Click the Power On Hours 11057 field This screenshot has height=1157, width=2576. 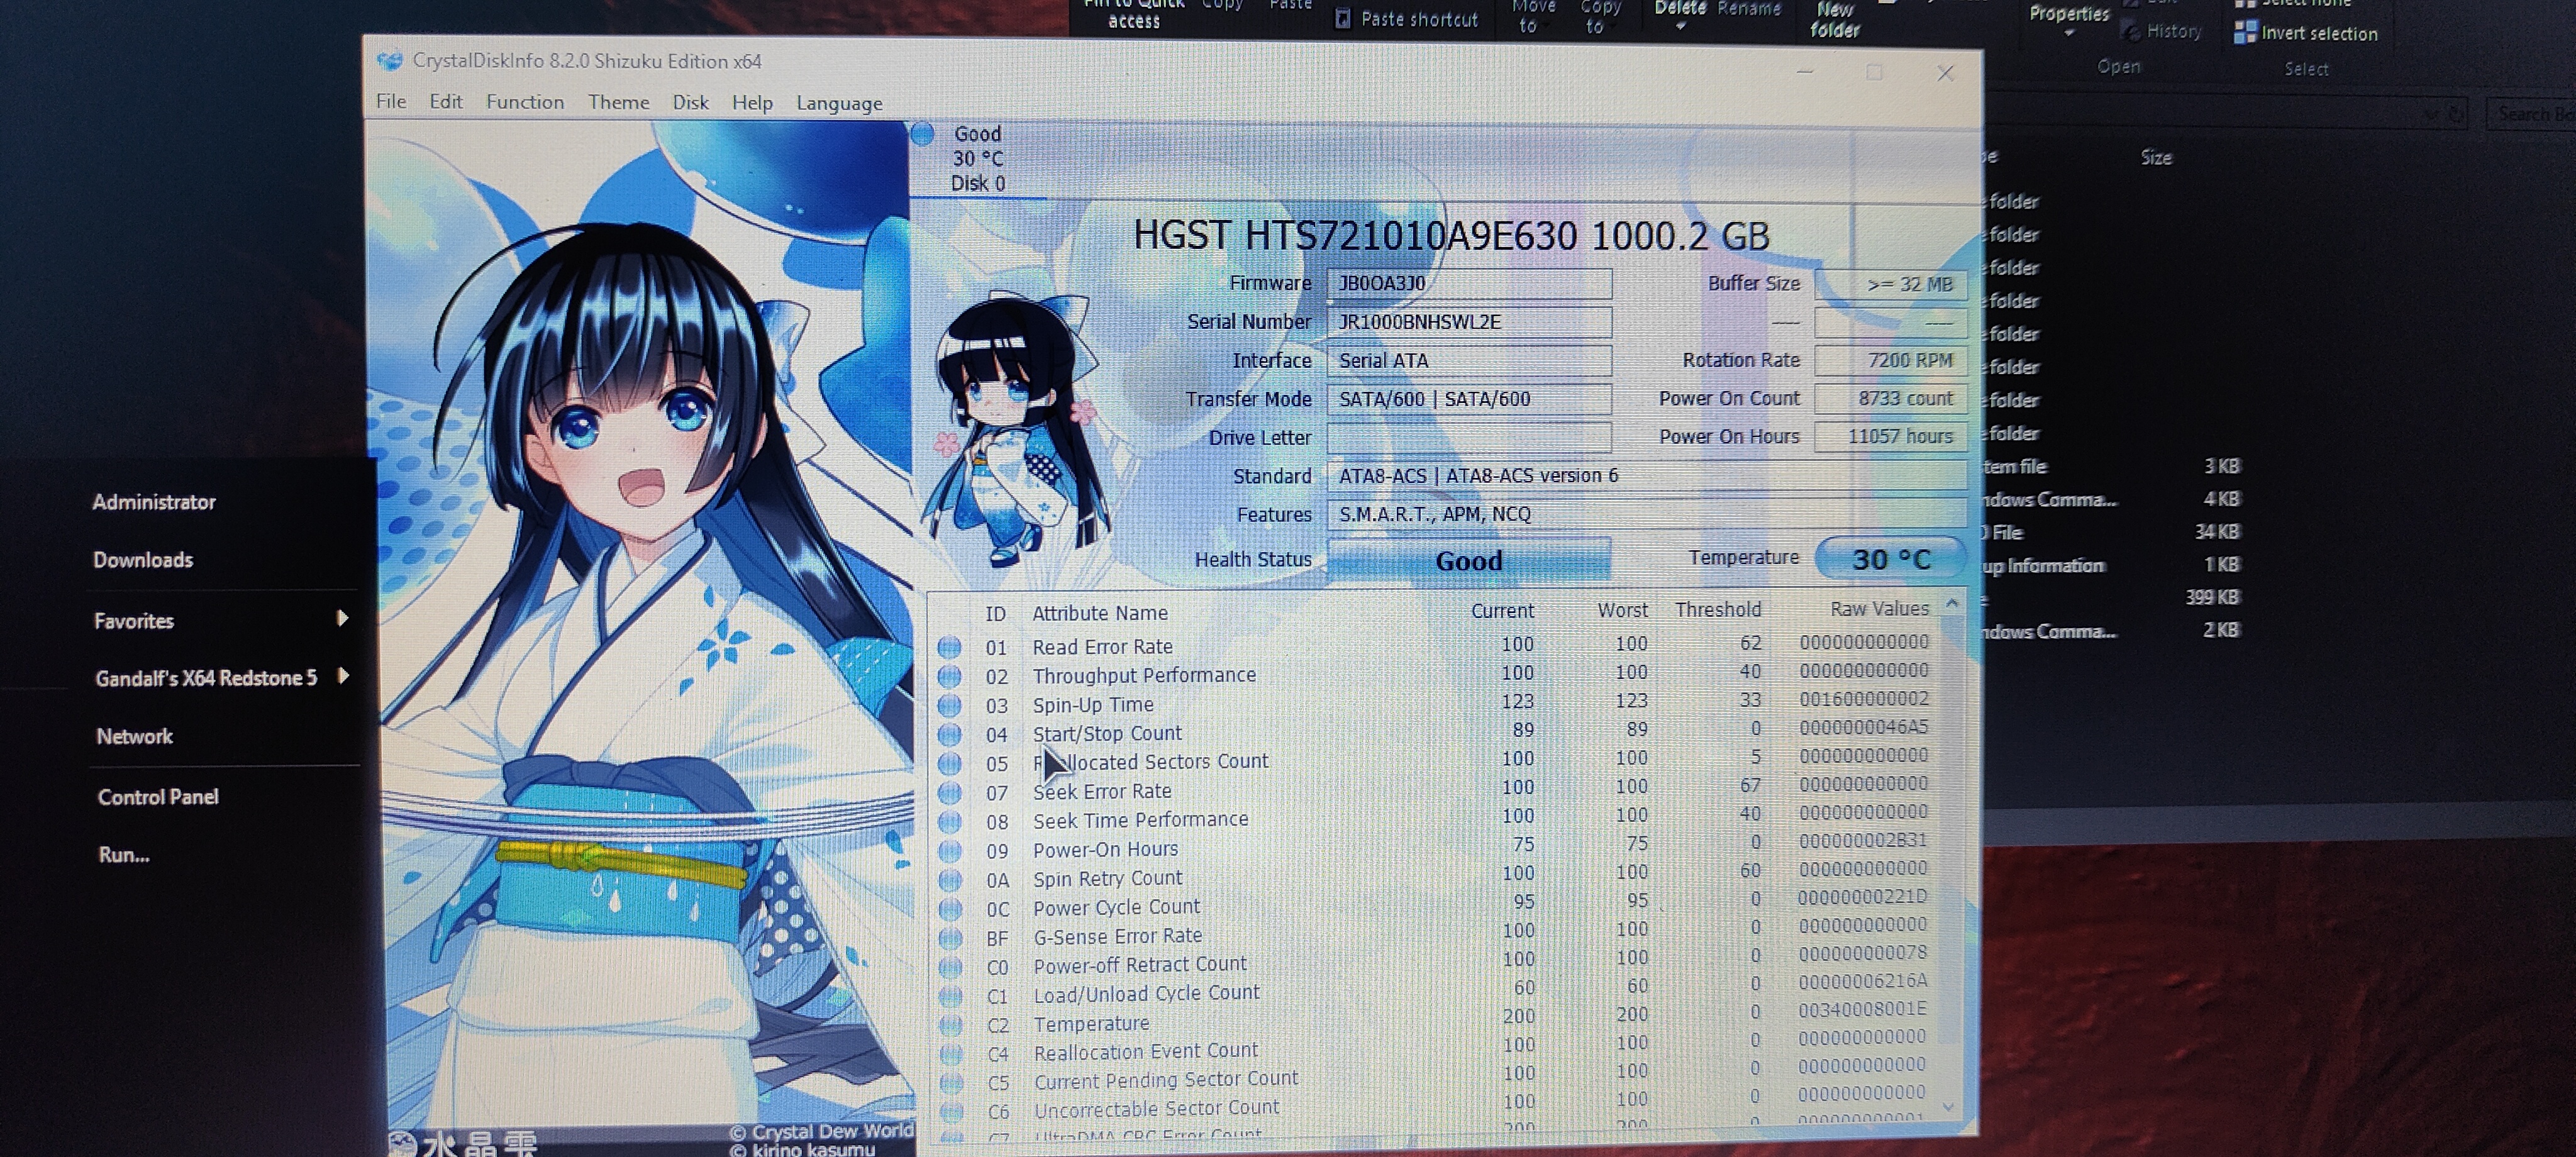pyautogui.click(x=1890, y=436)
